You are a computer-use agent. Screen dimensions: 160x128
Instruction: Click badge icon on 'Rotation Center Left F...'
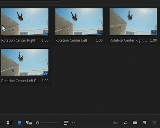click(x=46, y=73)
